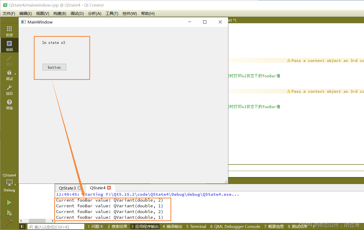Screen dimensions: 364x230
Task: Open the 设计 (Design) mode
Action: (9, 61)
